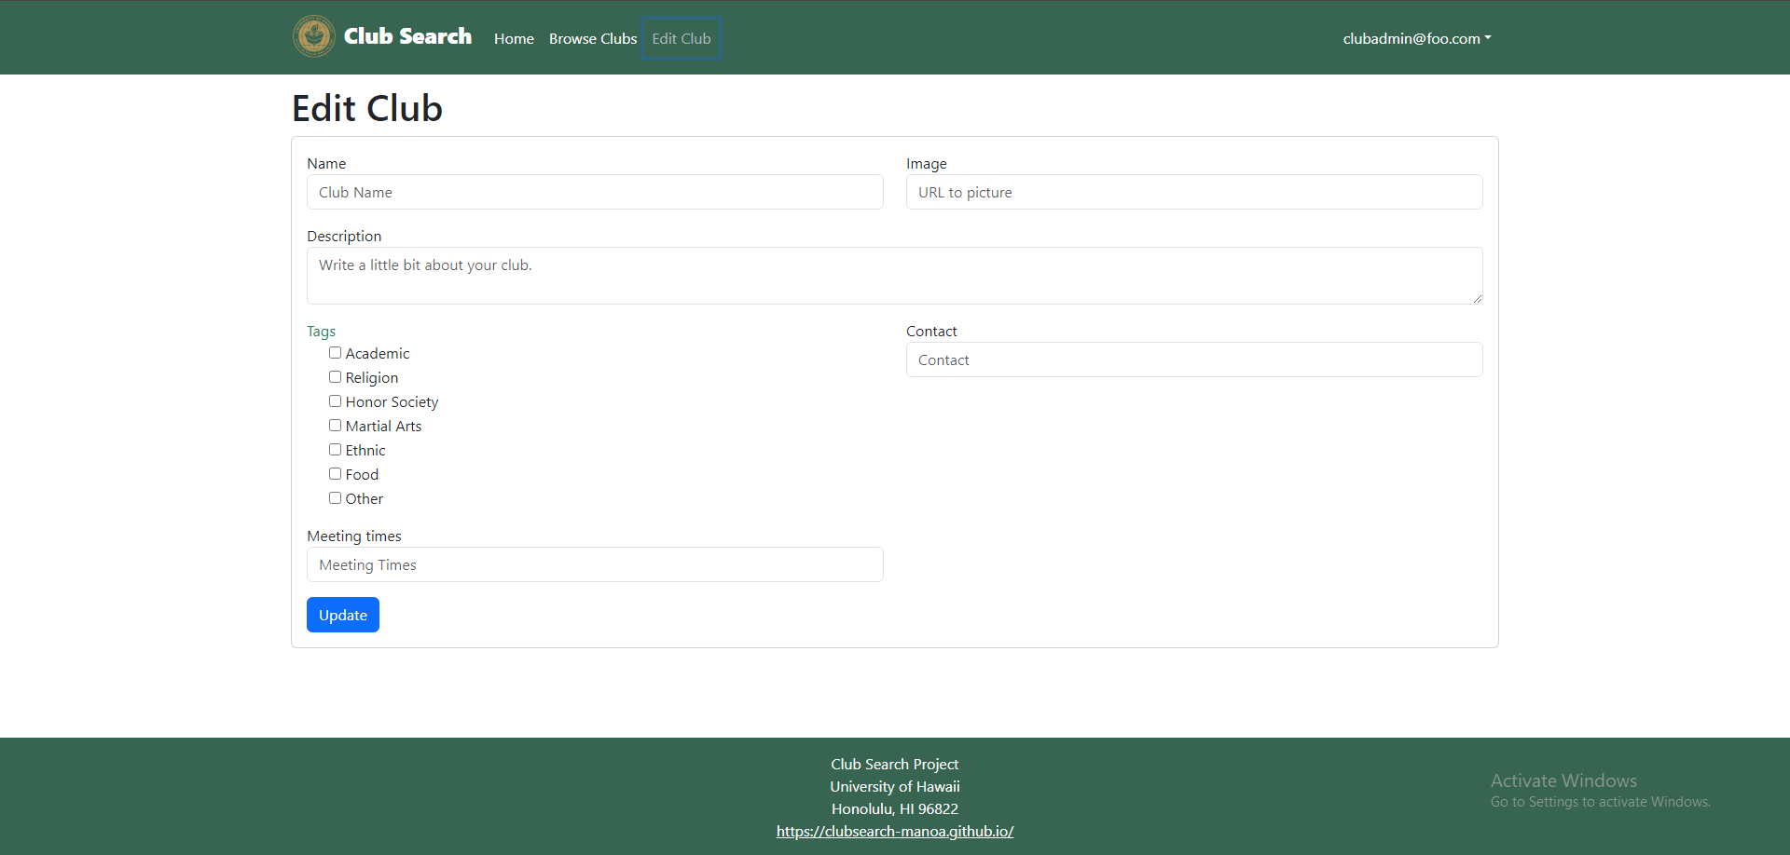The image size is (1790, 855).
Task: Open the clubadmin@foo.com account dropdown
Action: click(1417, 38)
